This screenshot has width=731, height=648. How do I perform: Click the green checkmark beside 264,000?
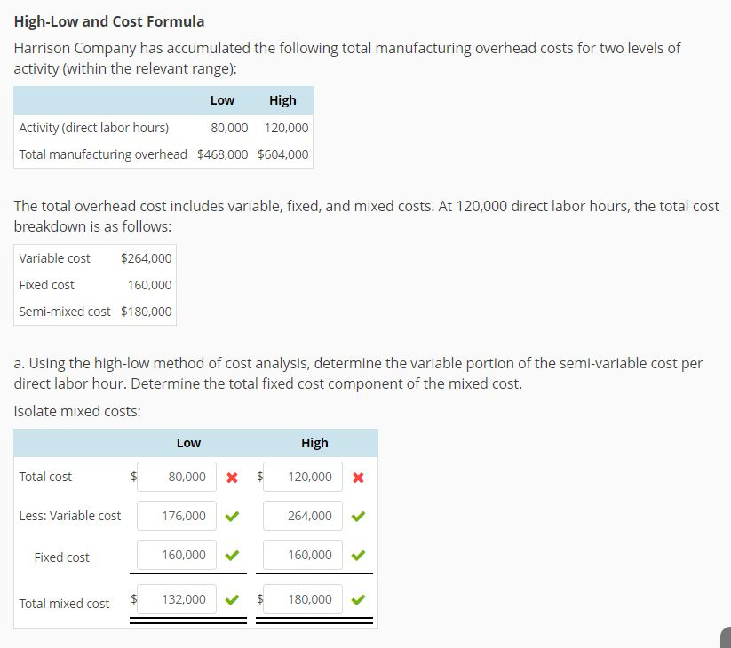tap(358, 516)
